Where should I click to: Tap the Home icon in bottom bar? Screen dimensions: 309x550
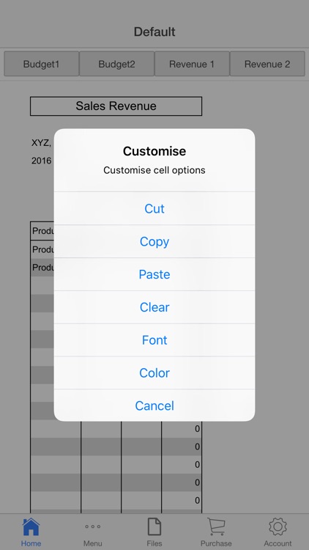31,527
